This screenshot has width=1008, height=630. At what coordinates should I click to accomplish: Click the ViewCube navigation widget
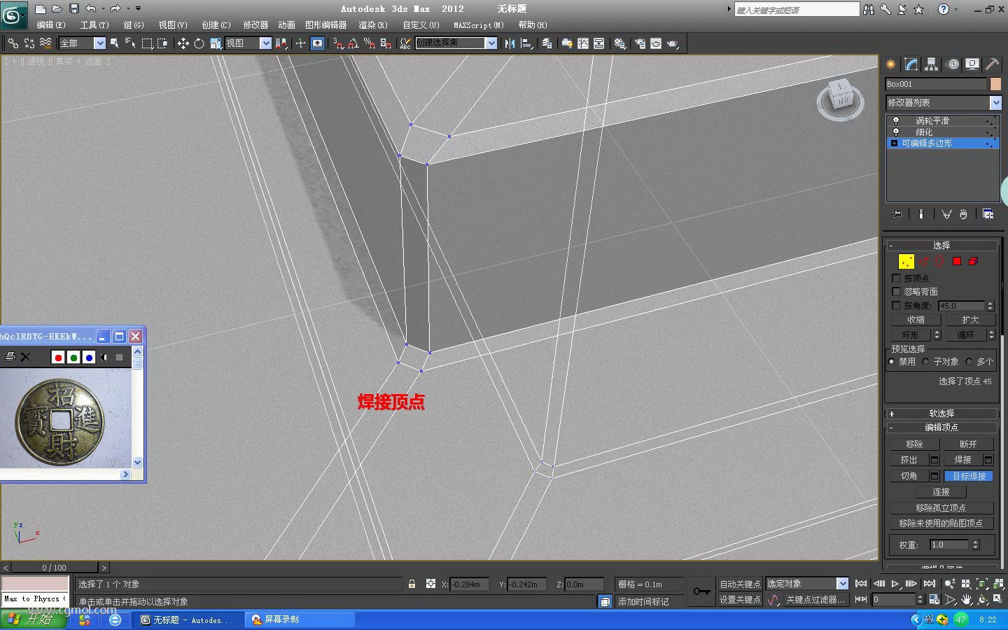[x=840, y=98]
